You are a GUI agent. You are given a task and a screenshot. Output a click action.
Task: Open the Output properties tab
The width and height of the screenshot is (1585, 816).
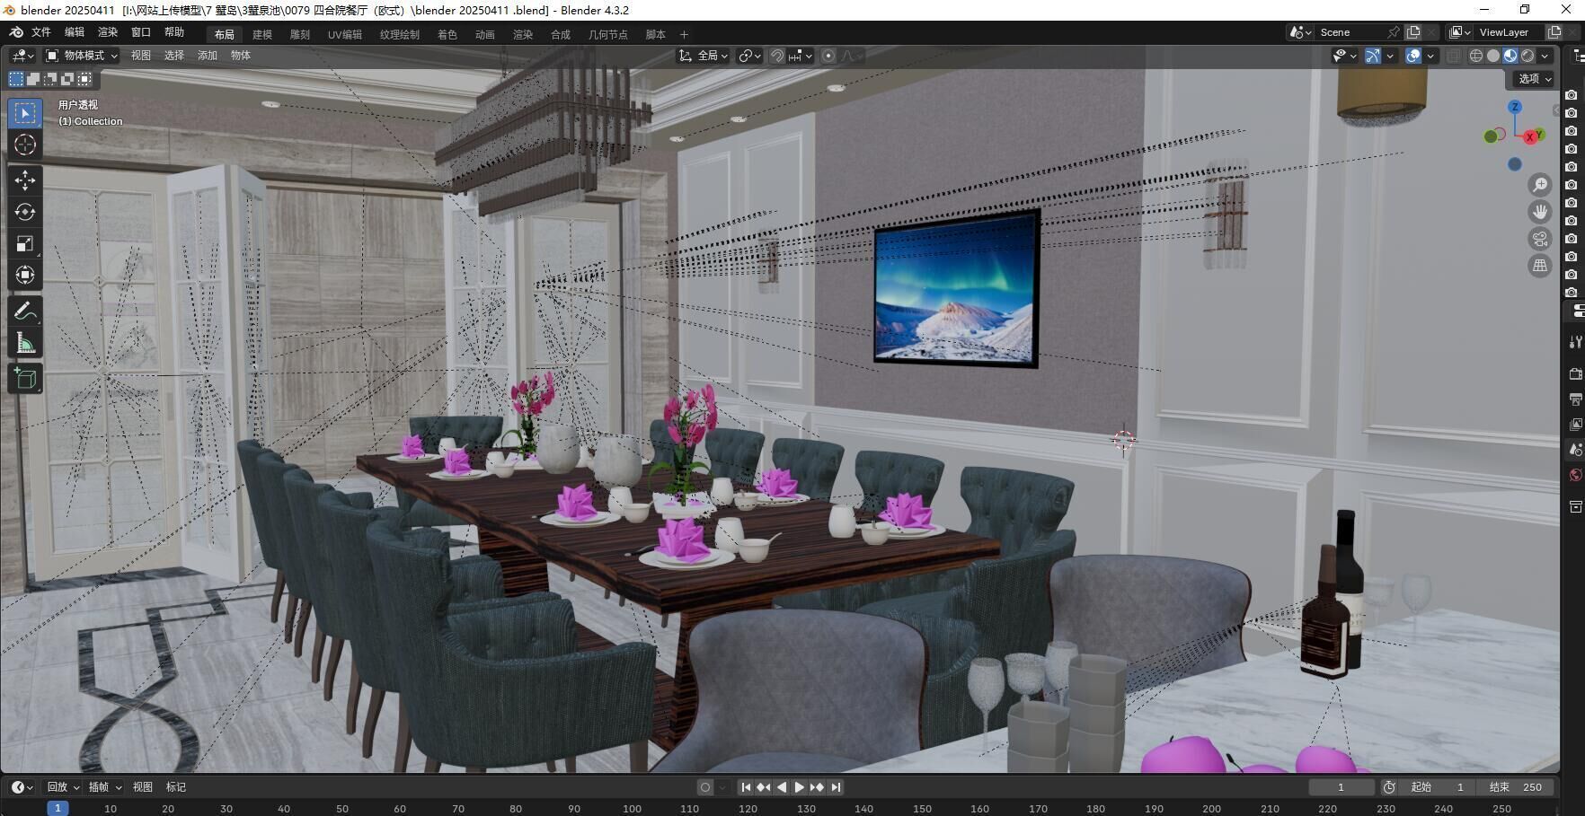point(1575,399)
